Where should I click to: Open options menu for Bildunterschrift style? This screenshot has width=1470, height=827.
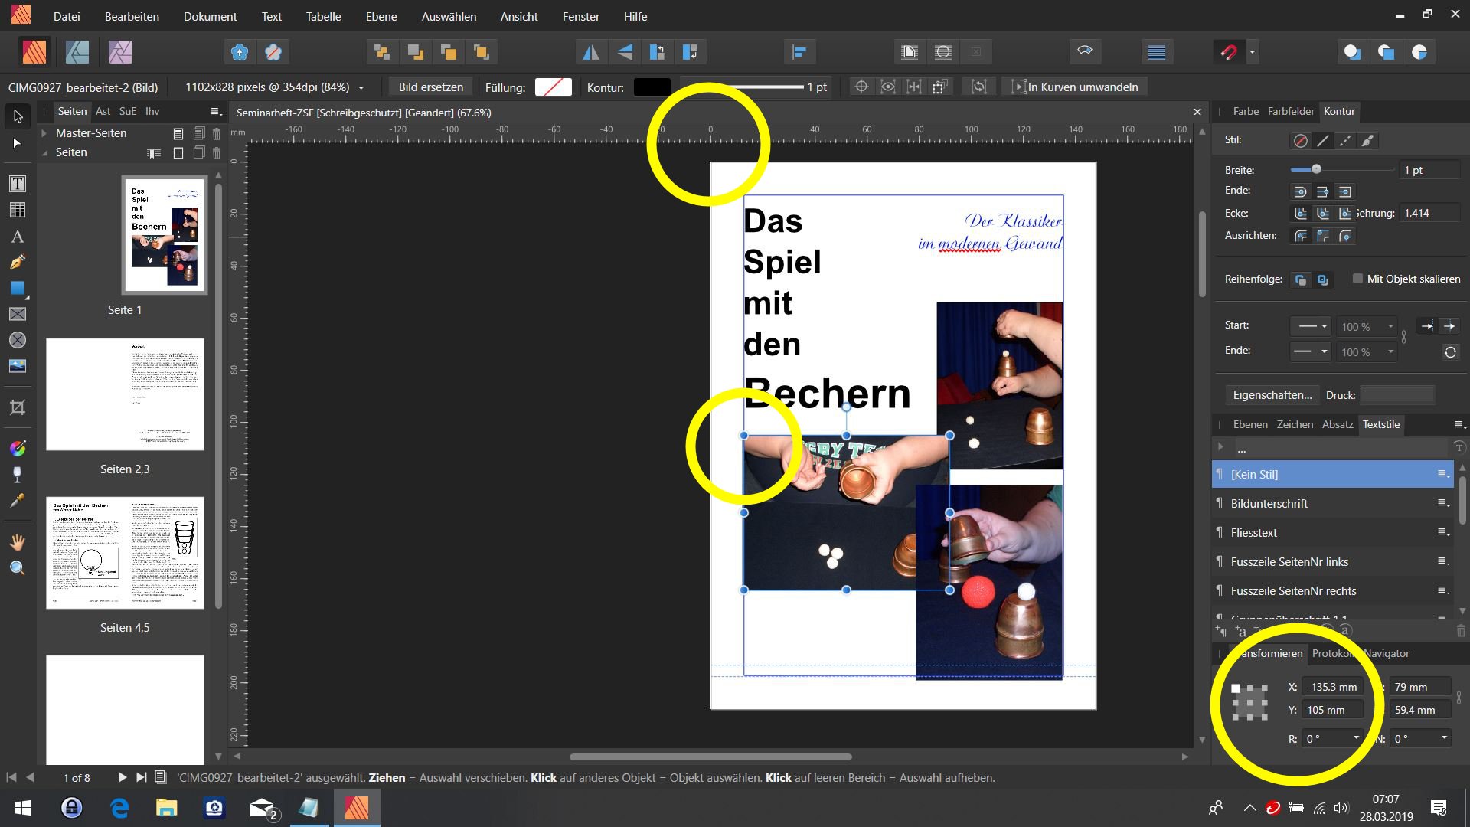(x=1442, y=503)
